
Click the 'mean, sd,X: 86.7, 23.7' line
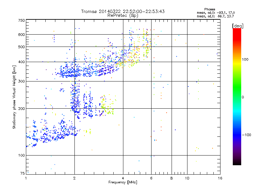215,16
